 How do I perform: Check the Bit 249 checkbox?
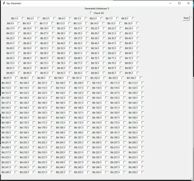(x=16, y=172)
